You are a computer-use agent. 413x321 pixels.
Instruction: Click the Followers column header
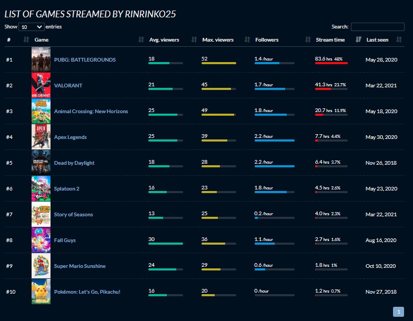coord(267,39)
